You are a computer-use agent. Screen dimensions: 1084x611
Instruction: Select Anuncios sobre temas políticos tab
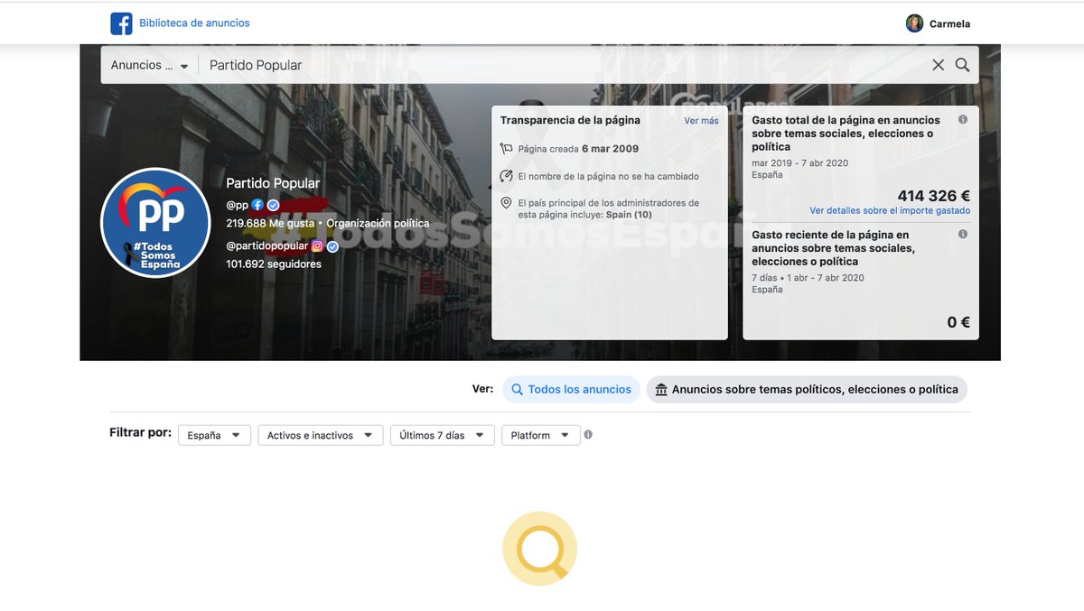tap(807, 390)
